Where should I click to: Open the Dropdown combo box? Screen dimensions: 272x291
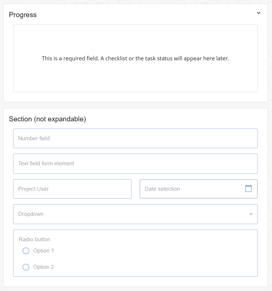135,214
